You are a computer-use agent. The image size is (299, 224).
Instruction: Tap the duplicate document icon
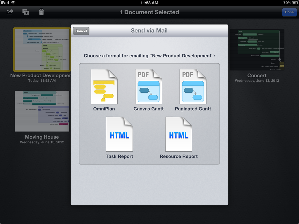click(26, 12)
